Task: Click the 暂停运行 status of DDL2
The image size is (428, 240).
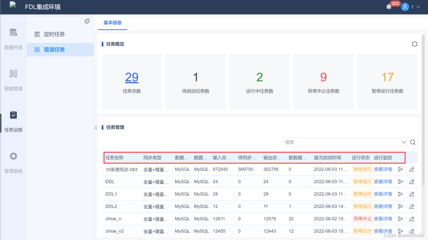Action: [x=363, y=206]
